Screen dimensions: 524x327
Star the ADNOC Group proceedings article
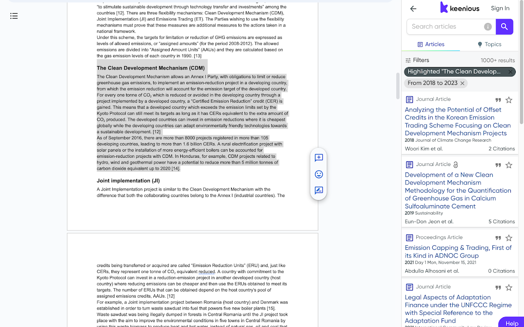pos(509,238)
